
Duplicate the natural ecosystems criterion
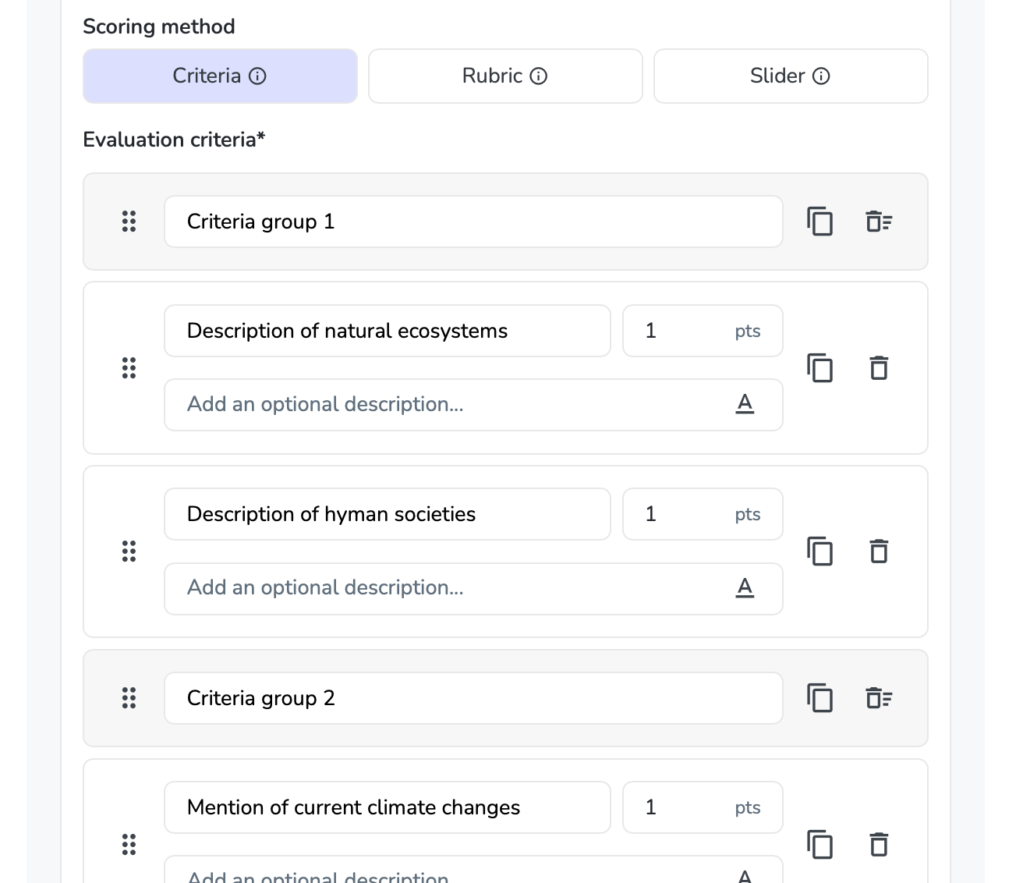pyautogui.click(x=819, y=367)
